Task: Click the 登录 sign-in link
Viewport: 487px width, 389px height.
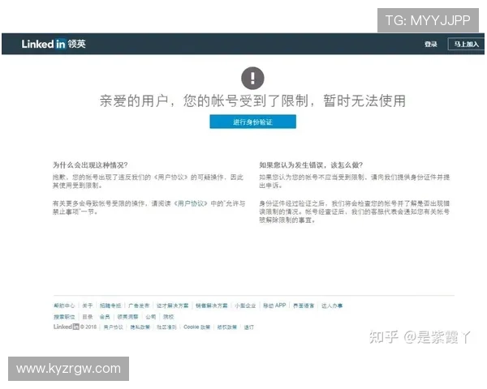Action: coord(431,44)
